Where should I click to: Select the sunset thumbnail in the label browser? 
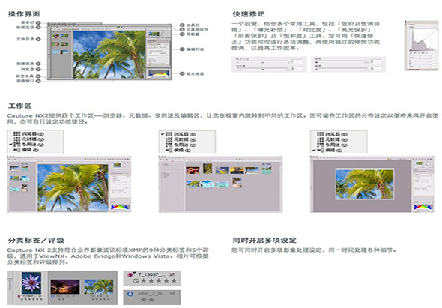(x=65, y=286)
